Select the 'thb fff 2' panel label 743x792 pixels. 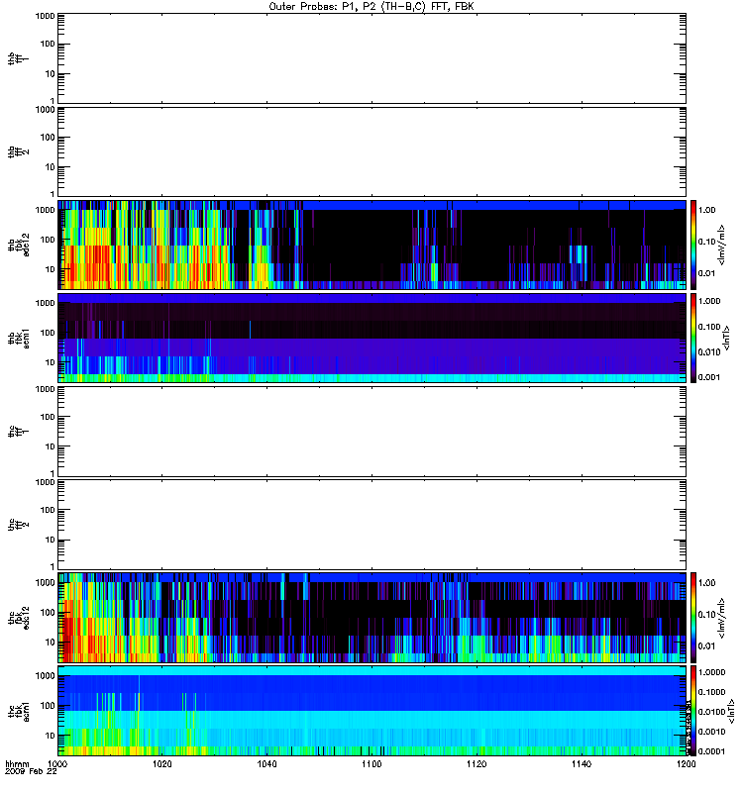[18, 152]
